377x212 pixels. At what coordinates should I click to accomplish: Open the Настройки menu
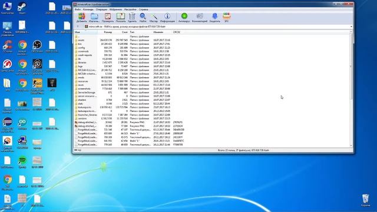pyautogui.click(x=130, y=9)
